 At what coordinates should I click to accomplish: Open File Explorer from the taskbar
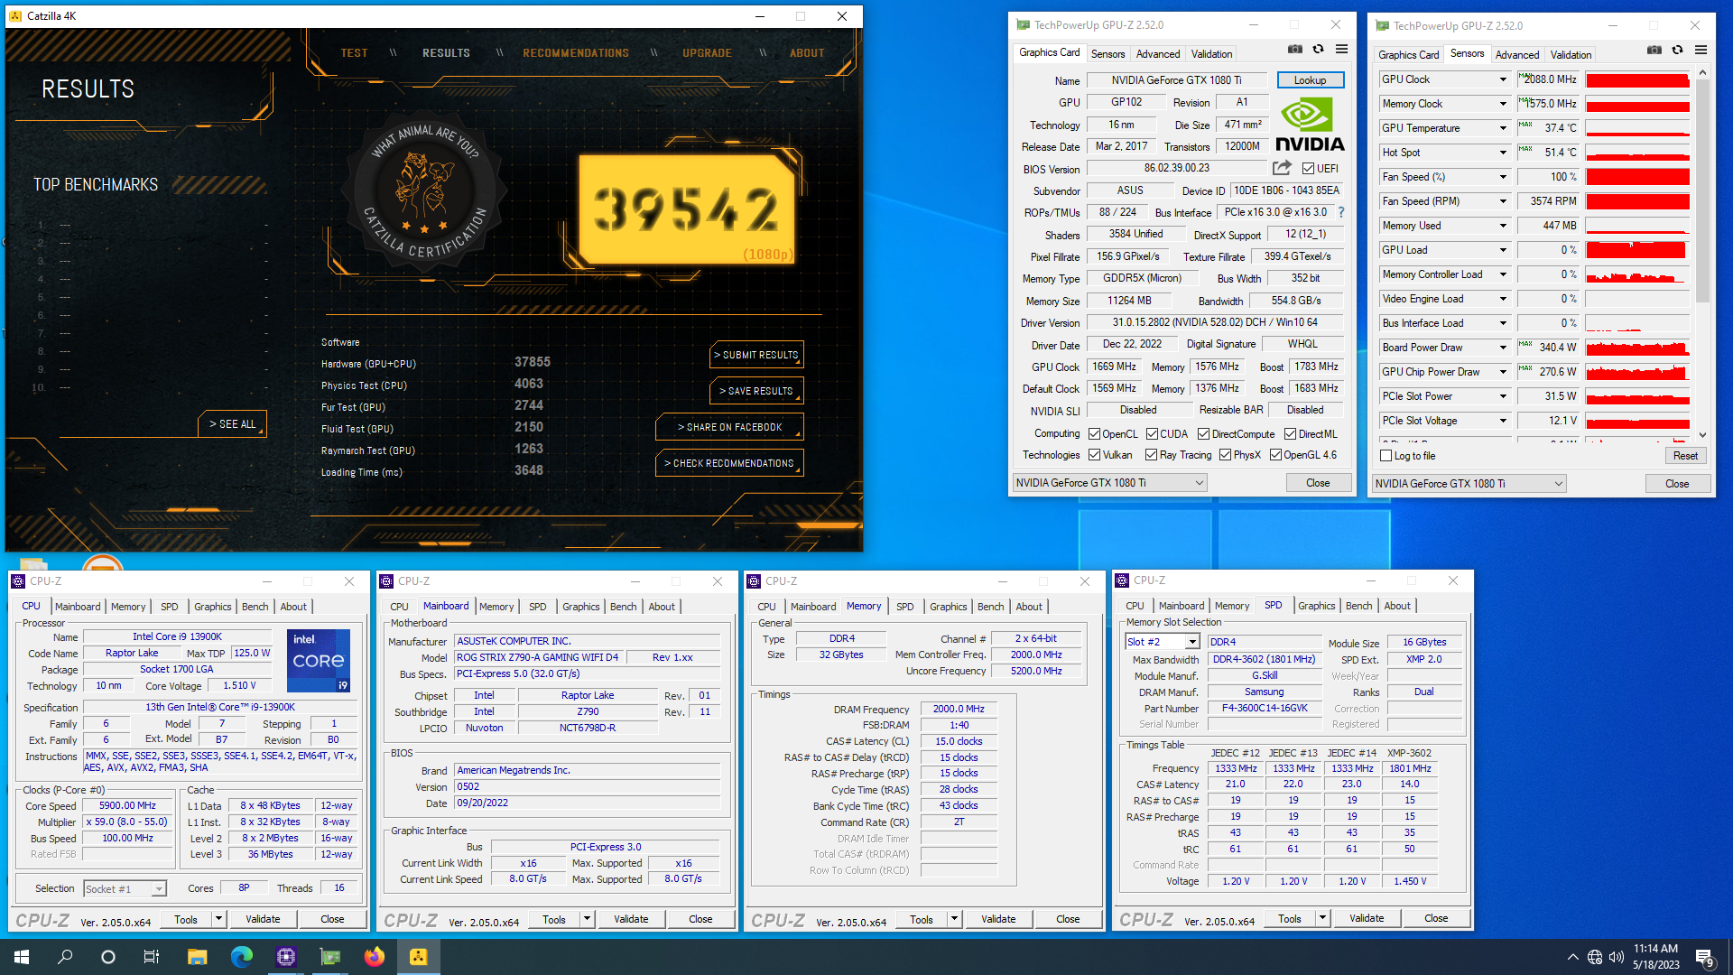click(x=198, y=957)
